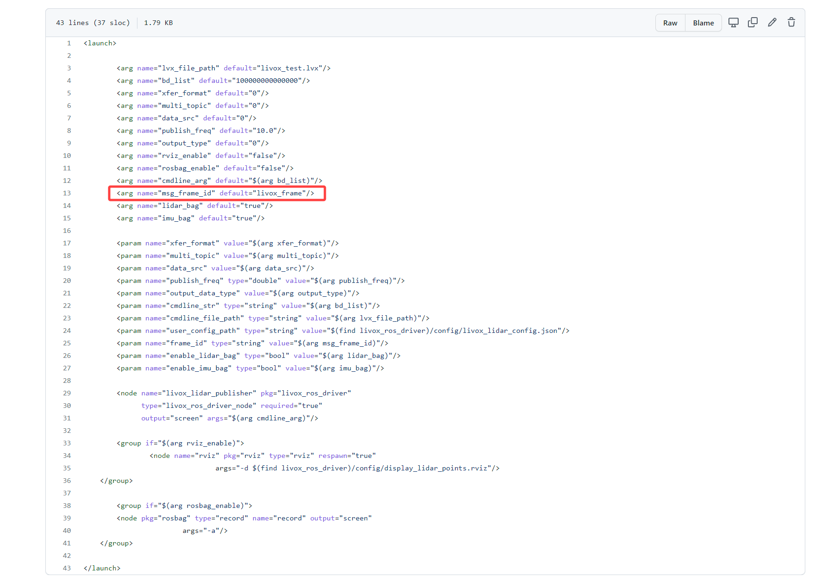Click the enable_imu_bag param line
Screen dimensions: 834x588
click(x=250, y=368)
